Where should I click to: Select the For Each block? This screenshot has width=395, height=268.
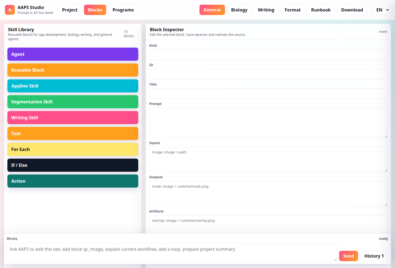(x=73, y=149)
